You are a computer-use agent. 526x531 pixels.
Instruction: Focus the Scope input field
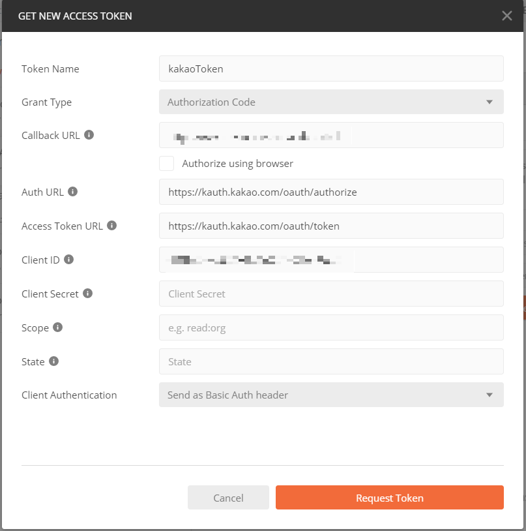click(331, 327)
